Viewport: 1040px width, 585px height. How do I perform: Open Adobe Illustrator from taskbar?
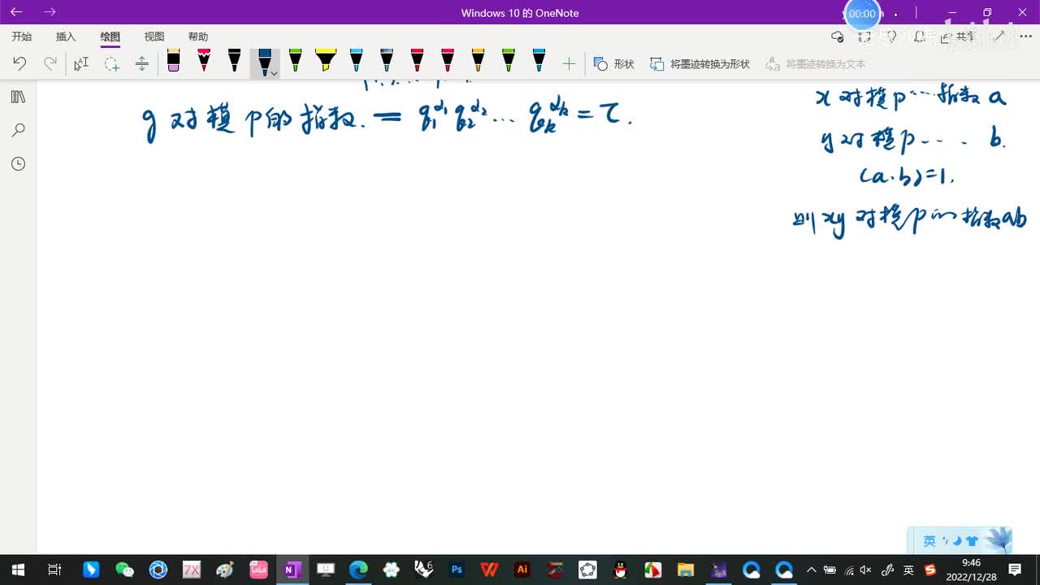click(x=522, y=570)
